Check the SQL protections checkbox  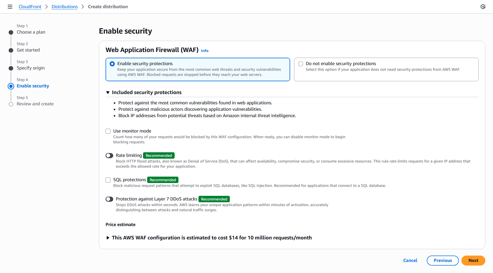pos(108,180)
